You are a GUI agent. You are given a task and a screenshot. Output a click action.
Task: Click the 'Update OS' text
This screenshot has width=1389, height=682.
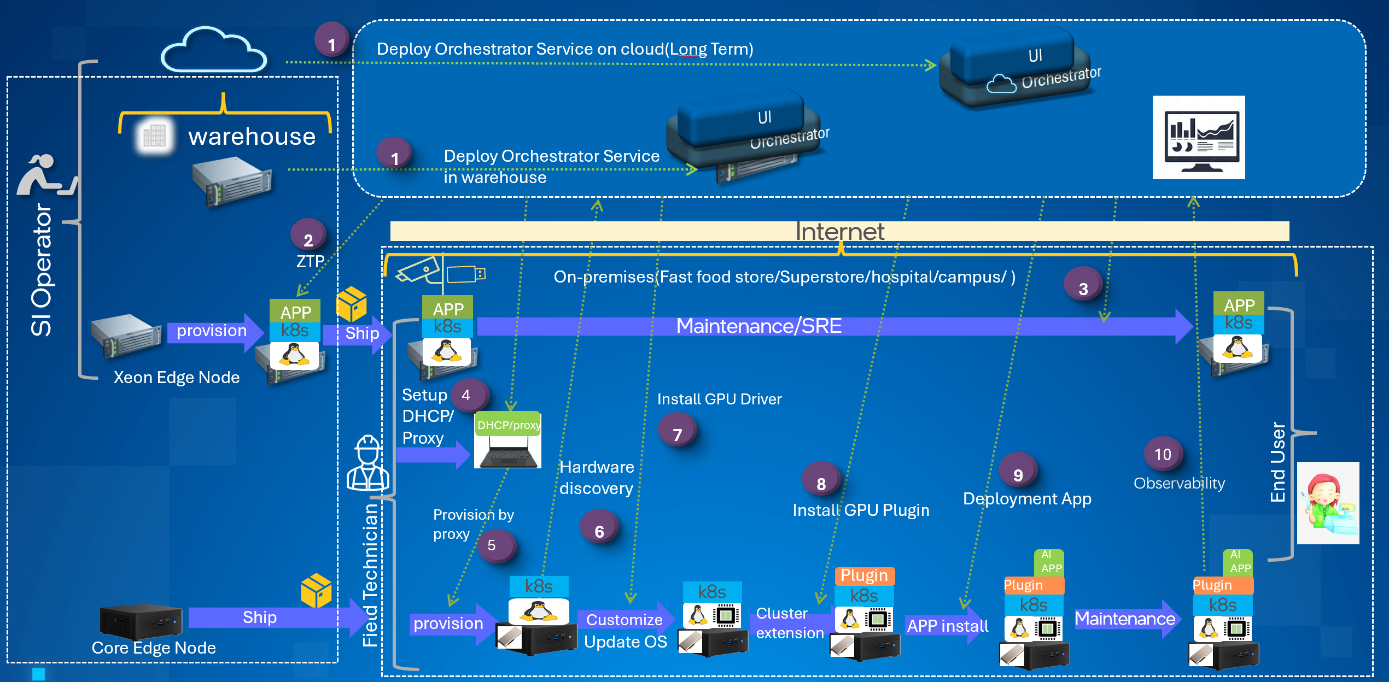626,642
